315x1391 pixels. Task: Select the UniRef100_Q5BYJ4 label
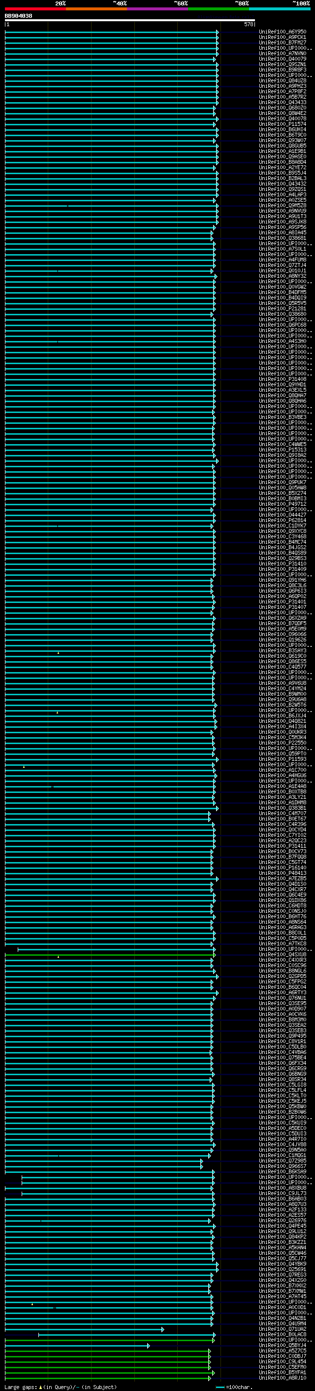click(283, 1345)
